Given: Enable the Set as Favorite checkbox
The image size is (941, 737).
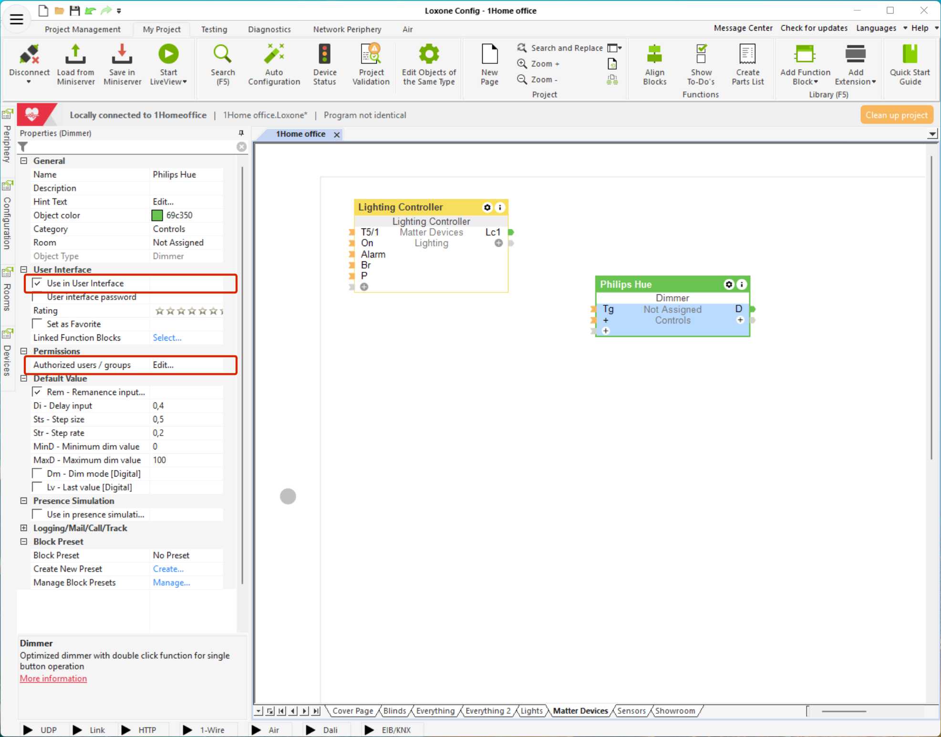Looking at the screenshot, I should point(38,324).
